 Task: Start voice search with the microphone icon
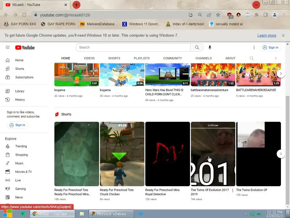210,47
